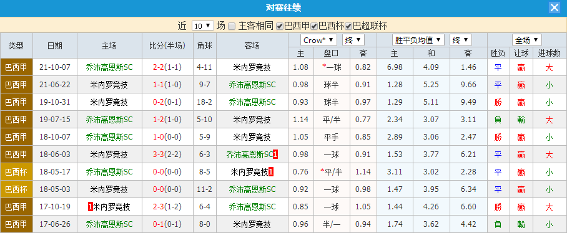Click the red card badge before 米内罗竞技 on 17-10-19

click(x=91, y=207)
